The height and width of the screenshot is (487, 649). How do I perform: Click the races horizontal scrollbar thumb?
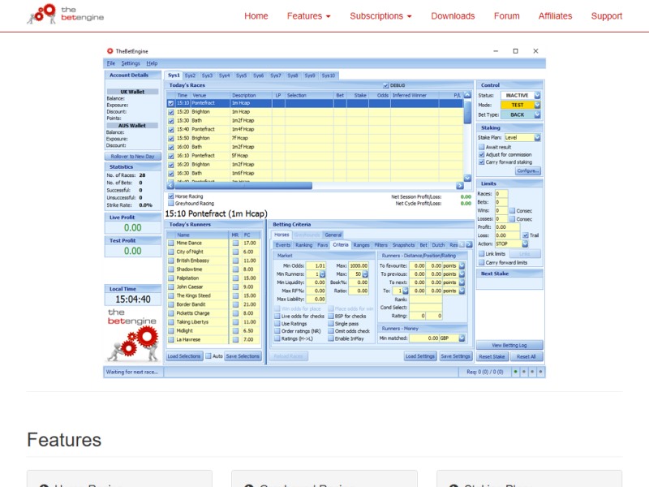[x=243, y=186]
